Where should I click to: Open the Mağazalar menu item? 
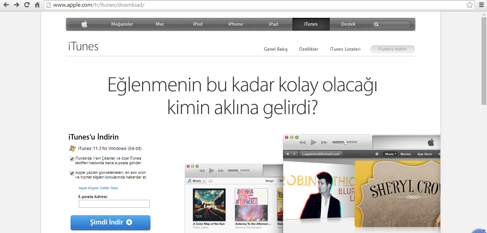point(122,24)
